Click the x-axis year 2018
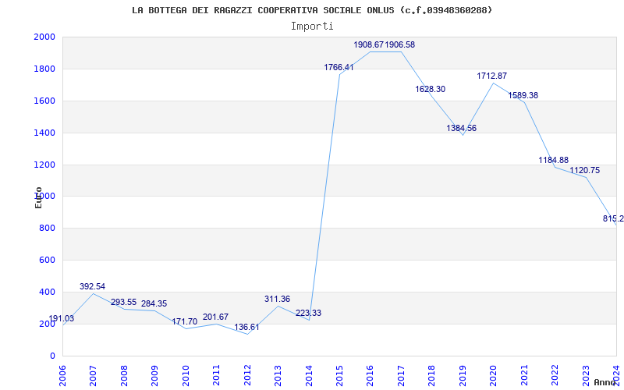 coord(432,375)
